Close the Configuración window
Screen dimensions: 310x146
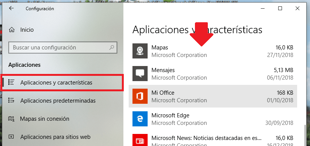(x=298, y=8)
